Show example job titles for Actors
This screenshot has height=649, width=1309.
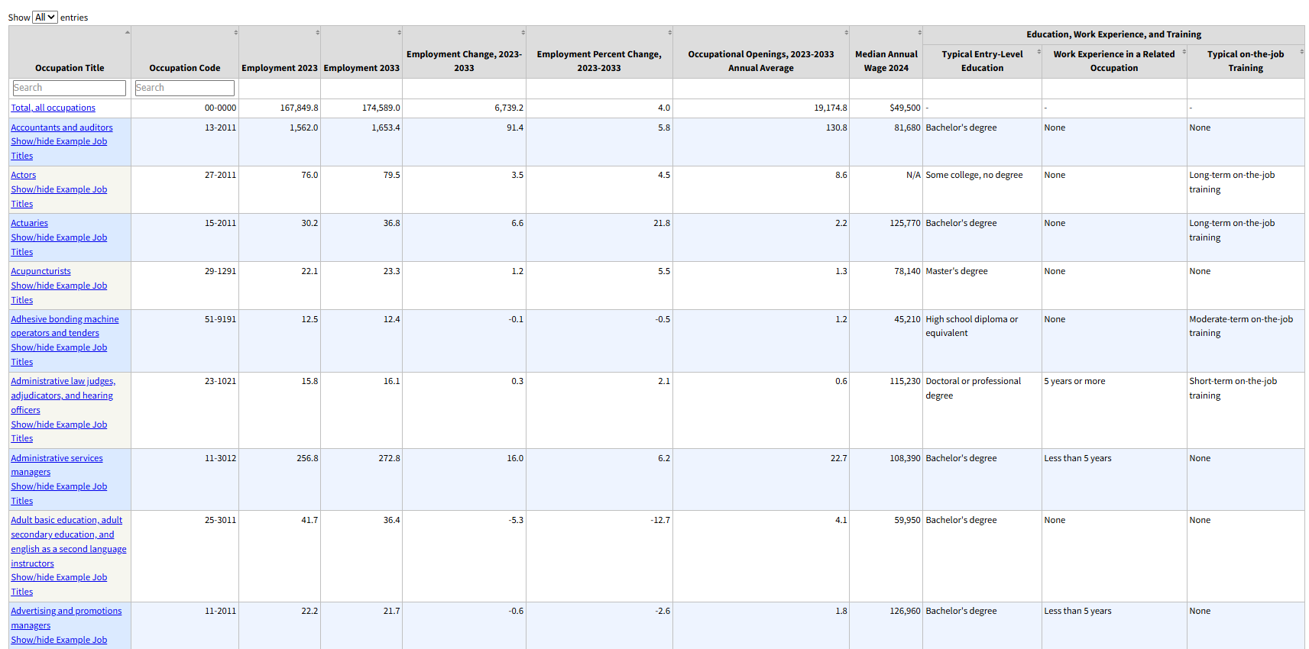coord(59,197)
